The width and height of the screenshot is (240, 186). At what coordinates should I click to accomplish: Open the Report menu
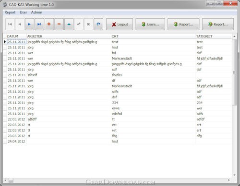click(10, 12)
